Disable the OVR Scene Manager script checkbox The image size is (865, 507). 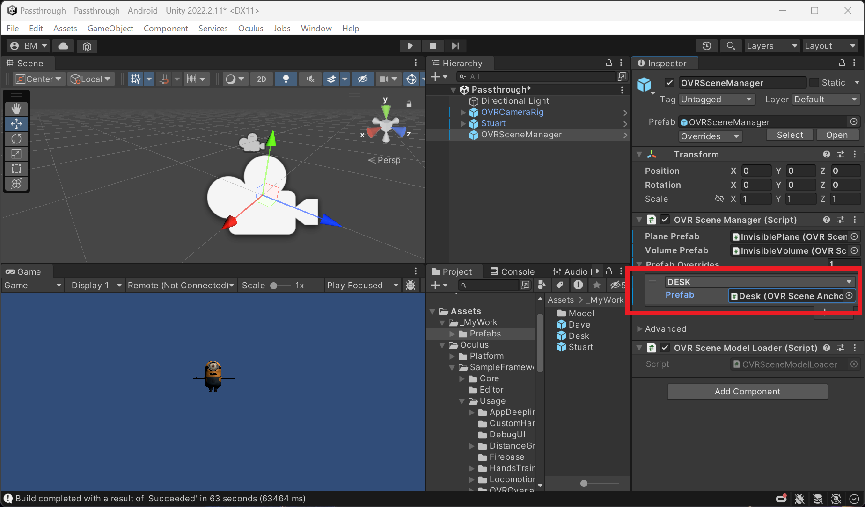click(665, 220)
